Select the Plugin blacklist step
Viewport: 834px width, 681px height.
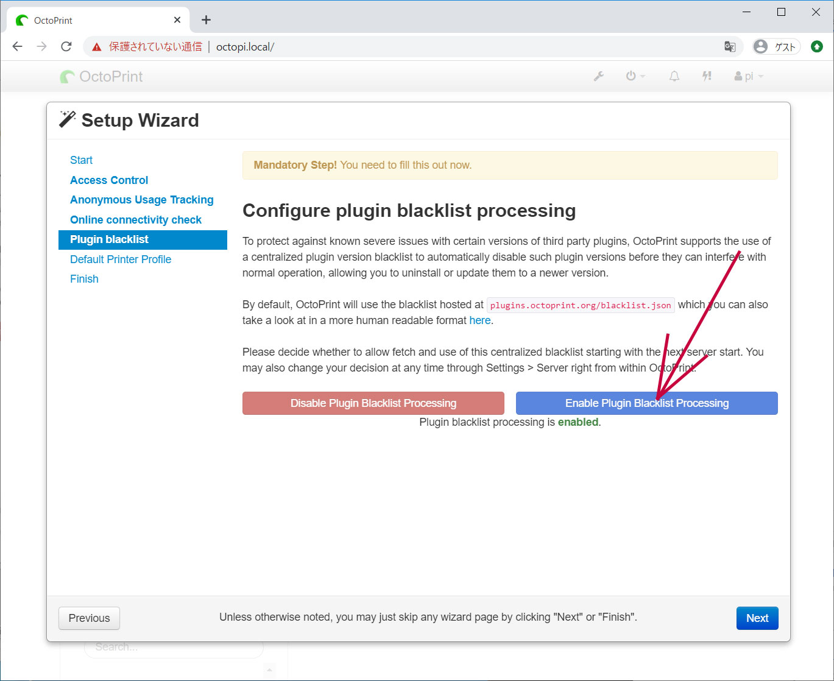click(x=143, y=239)
